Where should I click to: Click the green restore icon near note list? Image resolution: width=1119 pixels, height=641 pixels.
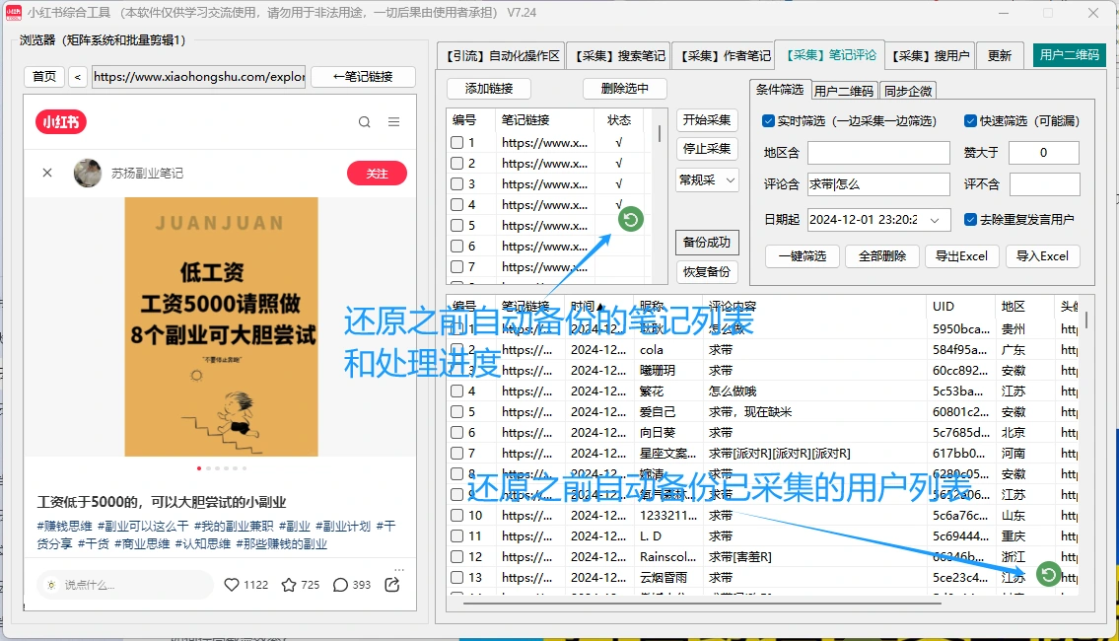click(631, 219)
